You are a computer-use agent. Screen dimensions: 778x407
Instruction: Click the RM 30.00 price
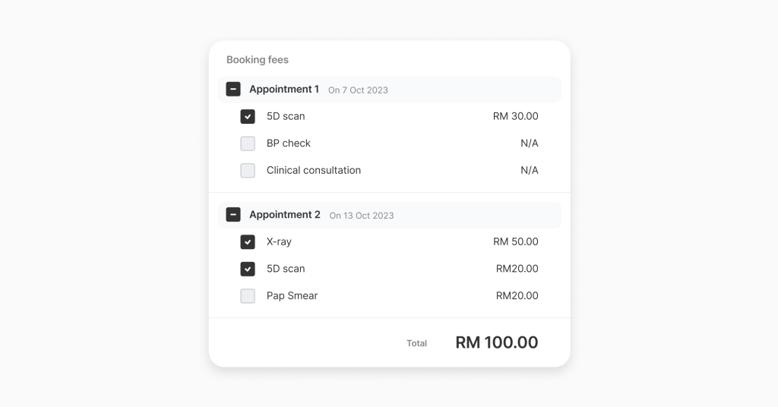516,116
